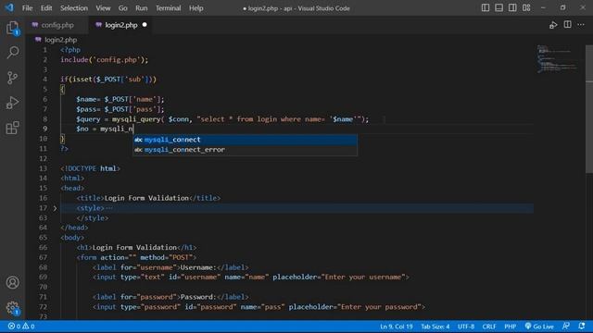Switch to the login2.php tab
Screen dimensions: 593x333
point(121,25)
